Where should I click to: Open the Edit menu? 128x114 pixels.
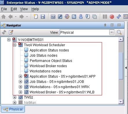pos(14,9)
